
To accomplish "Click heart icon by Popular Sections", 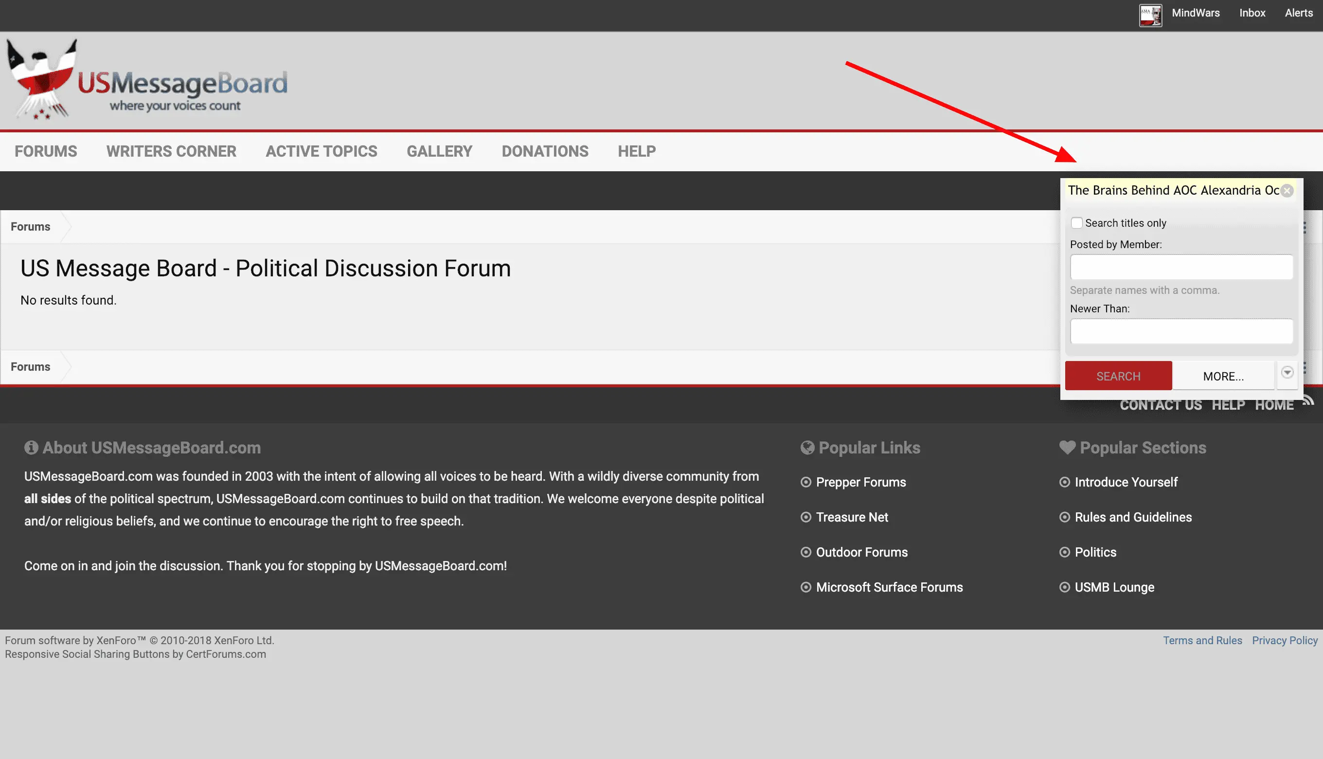I will click(x=1067, y=447).
